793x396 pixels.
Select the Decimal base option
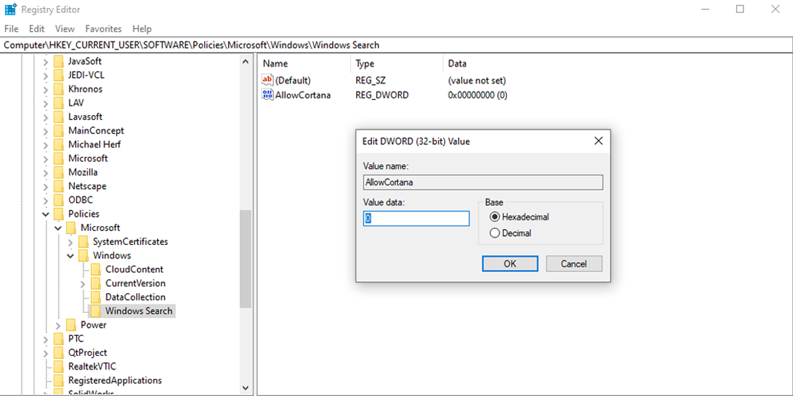pos(494,233)
